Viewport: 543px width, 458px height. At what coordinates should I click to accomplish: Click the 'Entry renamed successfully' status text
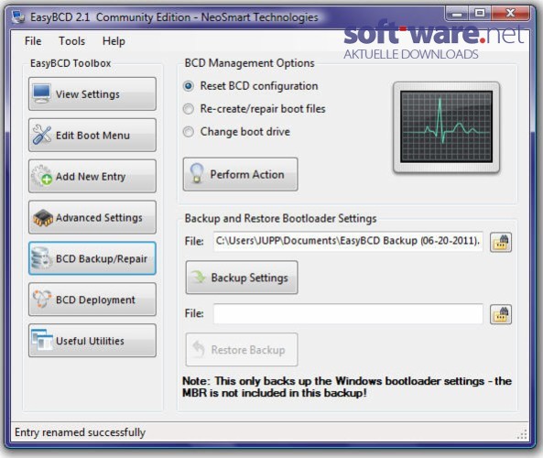(80, 432)
